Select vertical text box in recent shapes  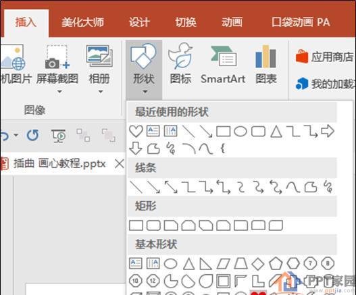coord(170,131)
